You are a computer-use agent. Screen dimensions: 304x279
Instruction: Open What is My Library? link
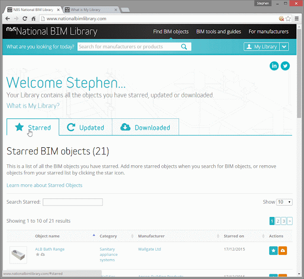tap(33, 106)
